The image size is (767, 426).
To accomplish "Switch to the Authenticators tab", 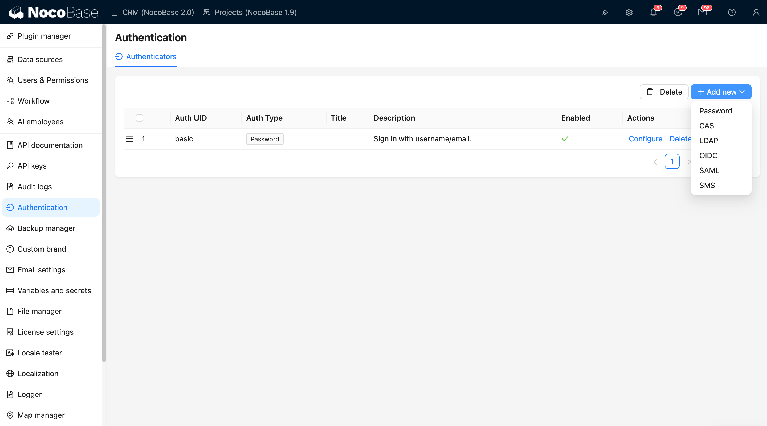I will pos(146,56).
